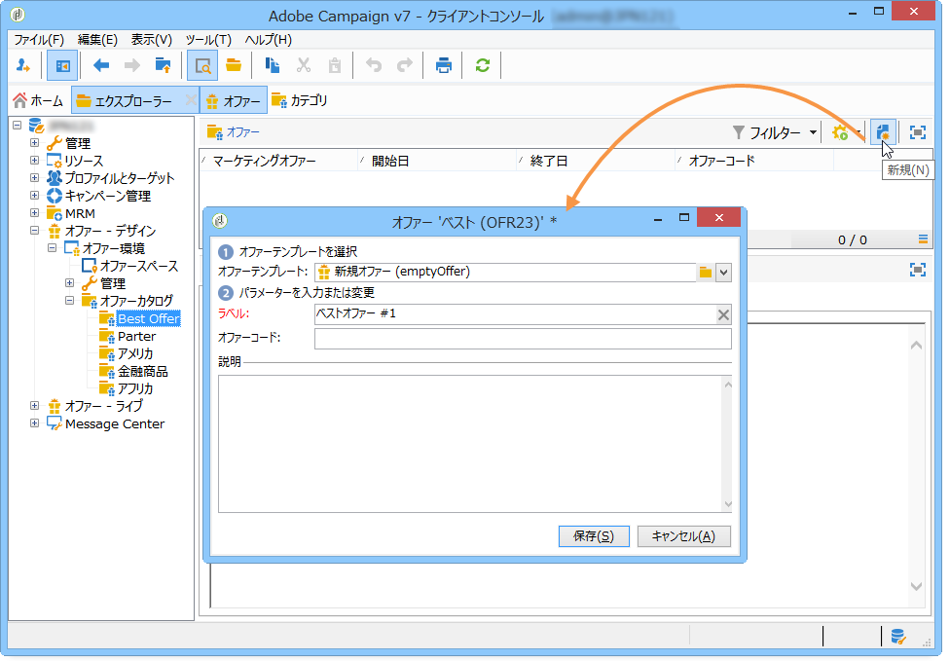Viewport: 950px width, 661px height.
Task: Click the redo toolbar icon
Action: [x=404, y=65]
